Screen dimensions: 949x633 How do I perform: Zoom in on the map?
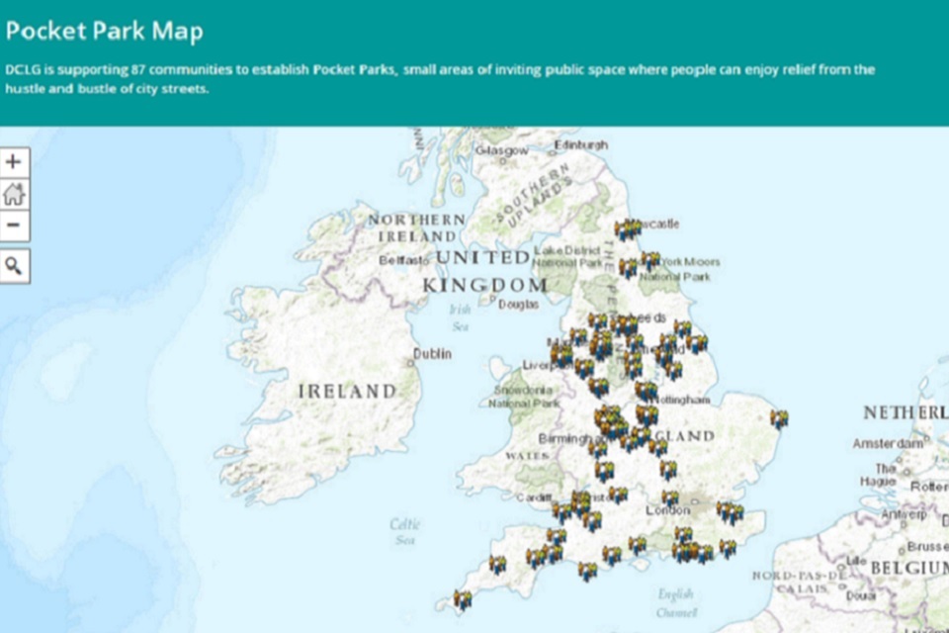coord(15,163)
